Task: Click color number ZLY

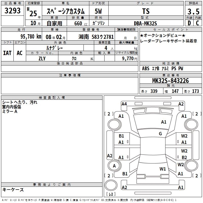Action: [x=42, y=59]
